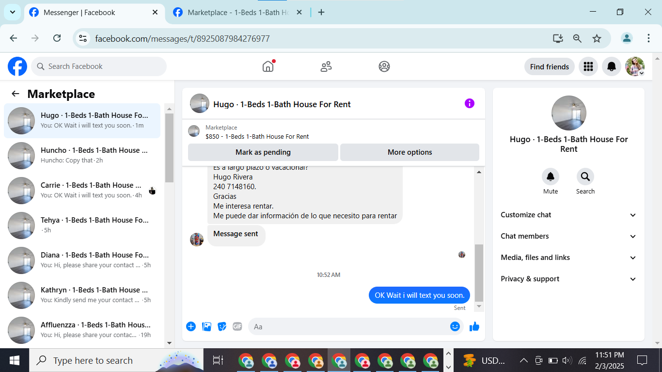Open the Chrome profile icon
662x372 pixels.
[x=627, y=38]
